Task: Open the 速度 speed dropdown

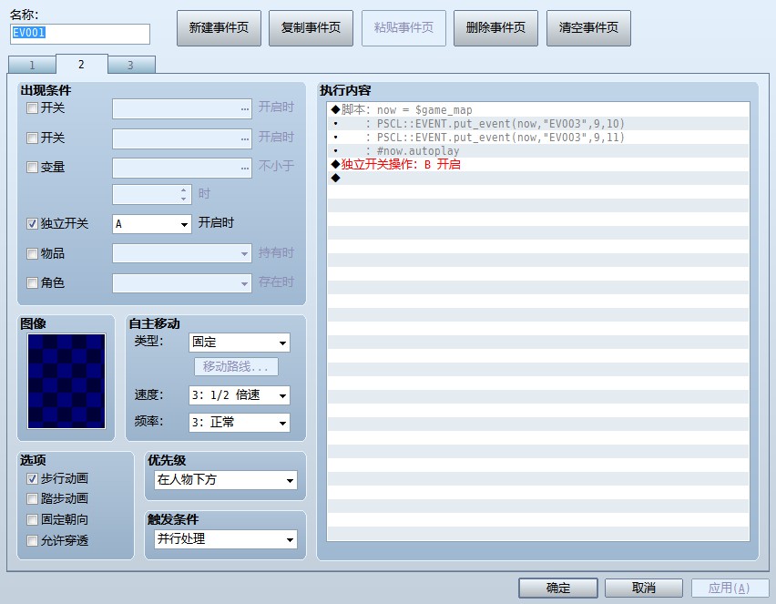Action: pyautogui.click(x=239, y=395)
